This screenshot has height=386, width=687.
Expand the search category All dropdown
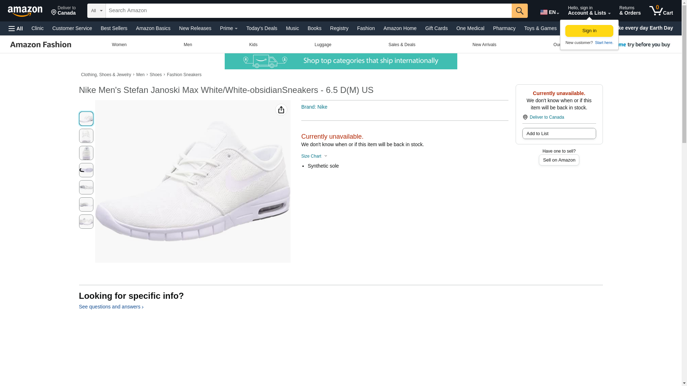pos(96,11)
